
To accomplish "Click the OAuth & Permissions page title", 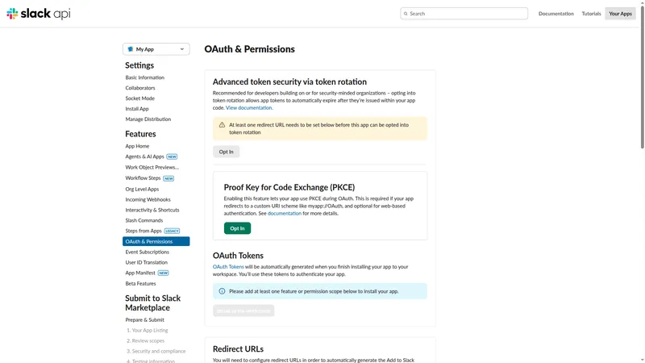I will pyautogui.click(x=250, y=49).
